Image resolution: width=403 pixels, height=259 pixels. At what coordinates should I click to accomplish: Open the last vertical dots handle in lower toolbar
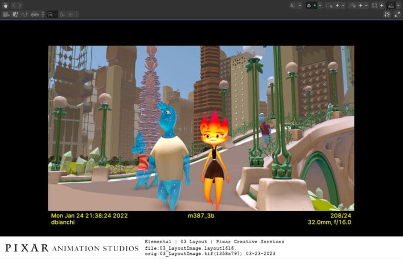point(77,14)
